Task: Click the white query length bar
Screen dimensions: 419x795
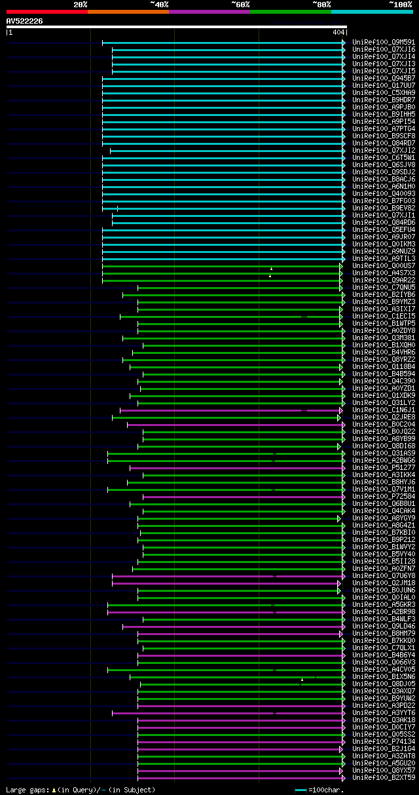Action: coord(176,27)
